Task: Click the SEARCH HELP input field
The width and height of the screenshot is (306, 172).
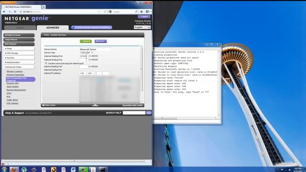Action: pyautogui.click(x=134, y=113)
